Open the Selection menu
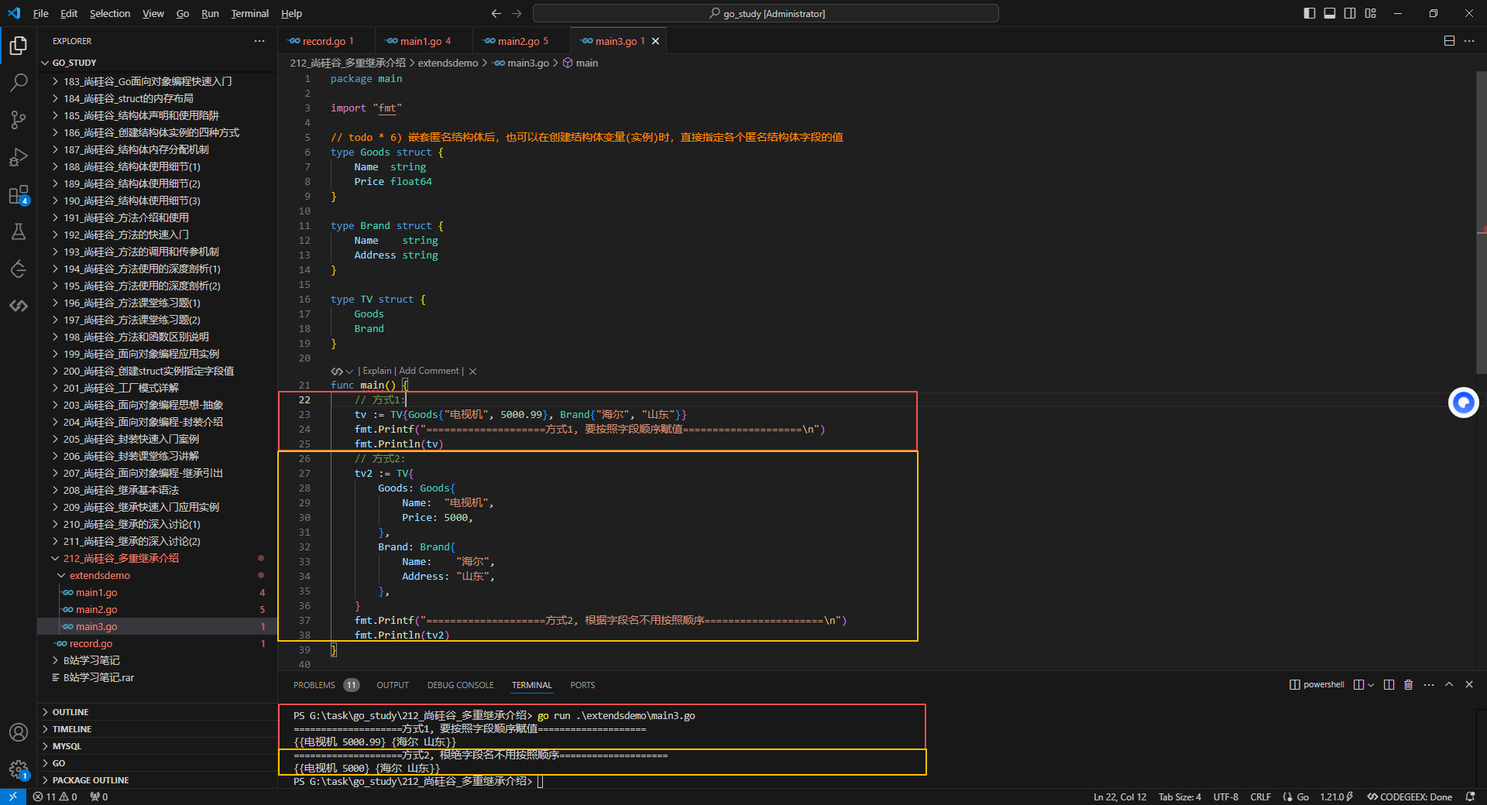Image resolution: width=1487 pixels, height=805 pixels. coord(110,13)
